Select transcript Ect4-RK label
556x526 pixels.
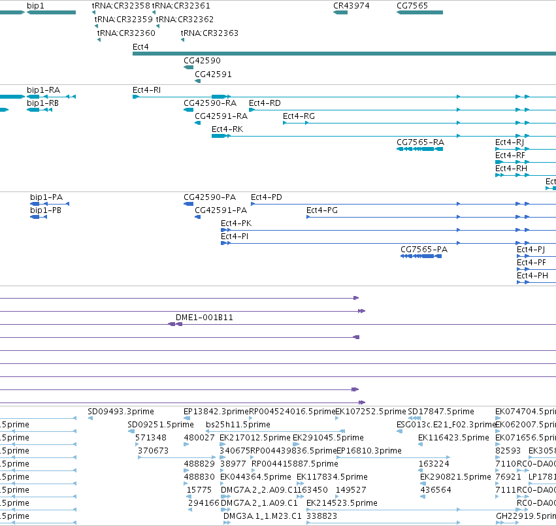coord(227,129)
